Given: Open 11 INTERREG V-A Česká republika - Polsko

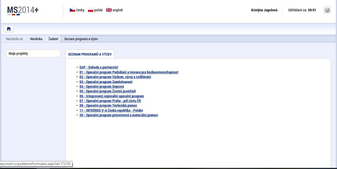Looking at the screenshot, I should (x=111, y=110).
